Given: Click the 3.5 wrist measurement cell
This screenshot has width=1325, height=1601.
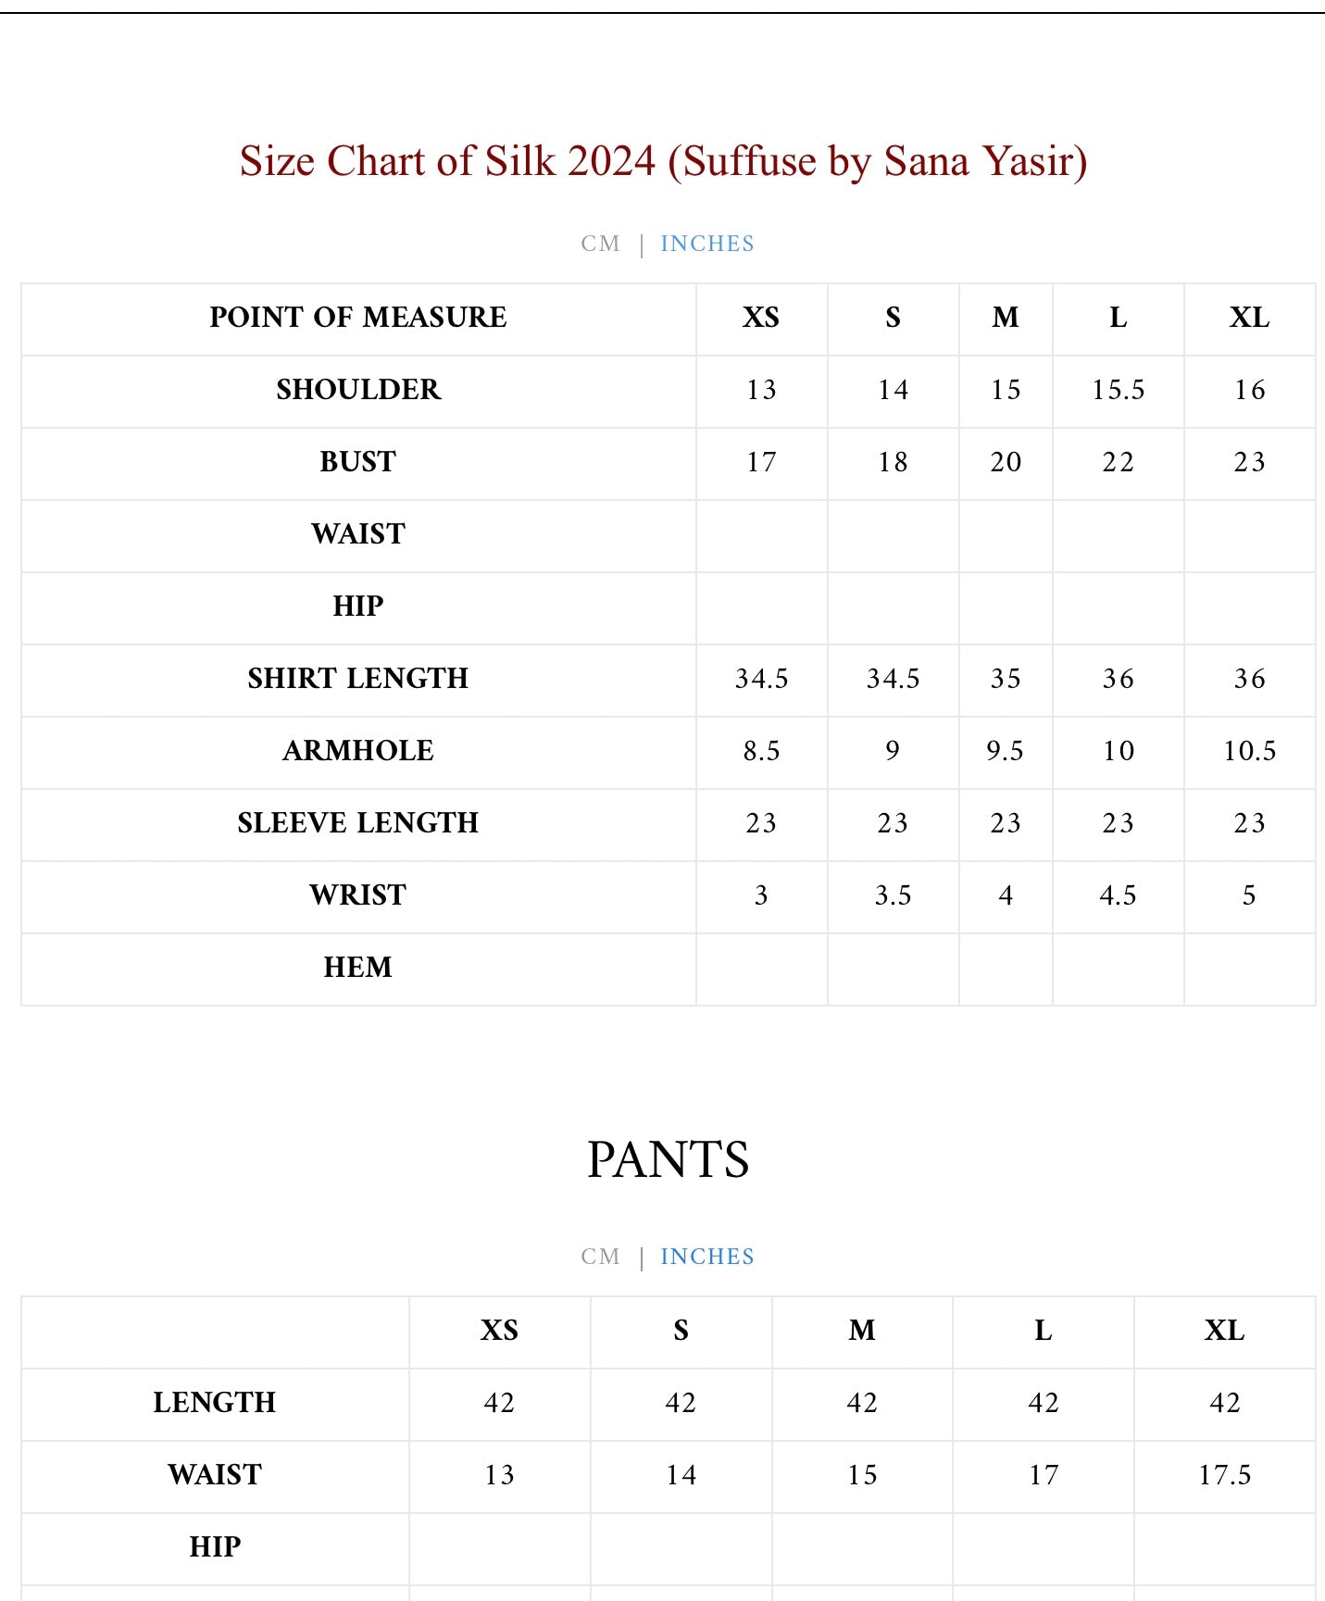Looking at the screenshot, I should tap(893, 895).
